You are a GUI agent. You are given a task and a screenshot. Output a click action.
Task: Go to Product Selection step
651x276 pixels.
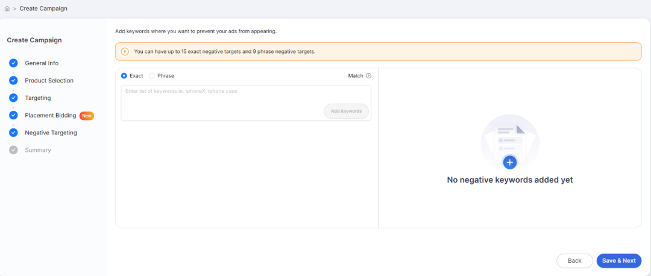(49, 81)
